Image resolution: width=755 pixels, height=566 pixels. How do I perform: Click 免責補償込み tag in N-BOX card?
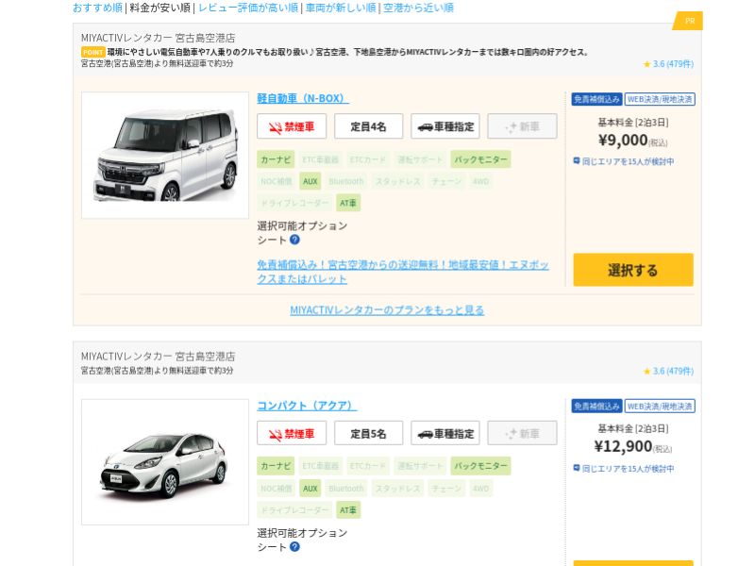(597, 99)
